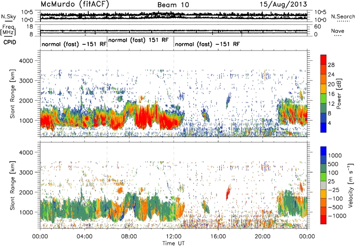Click 'Slant Range [km]' label of power panel
The image size is (355, 246).
coord(12,94)
